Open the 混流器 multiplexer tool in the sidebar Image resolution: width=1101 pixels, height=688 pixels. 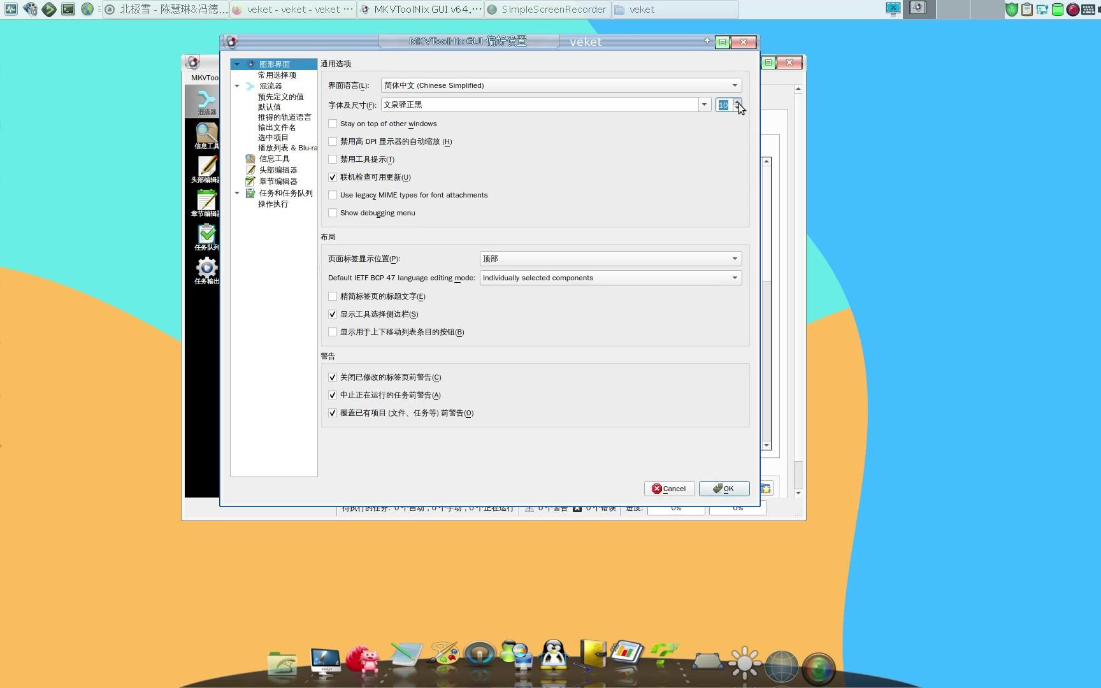(x=205, y=101)
